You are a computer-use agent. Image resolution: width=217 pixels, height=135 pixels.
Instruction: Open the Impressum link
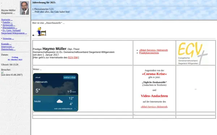pos(8,47)
